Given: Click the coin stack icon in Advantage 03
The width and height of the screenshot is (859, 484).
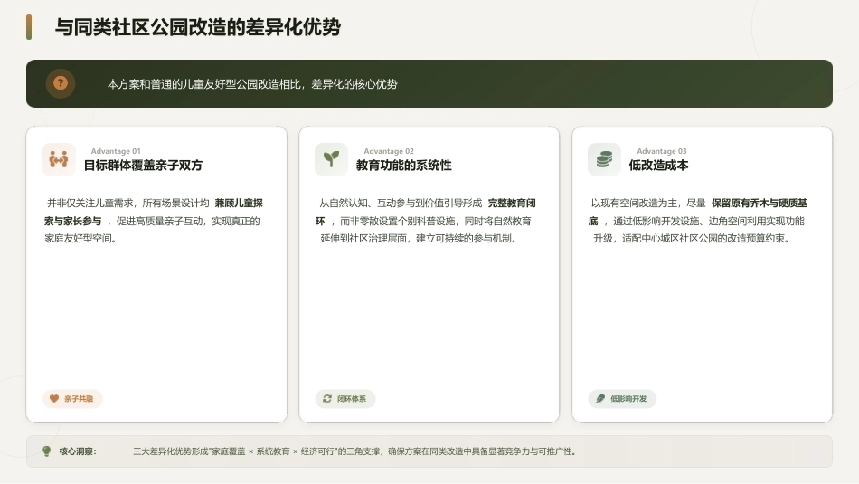Looking at the screenshot, I should coord(604,159).
